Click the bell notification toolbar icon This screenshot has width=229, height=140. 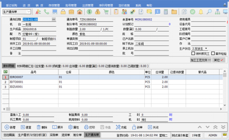tap(201, 12)
